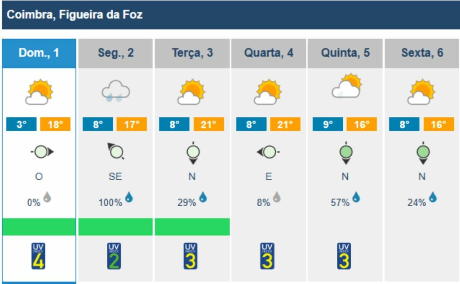
Task: Click Quinta's cloudy weather icon
Action: (346, 87)
